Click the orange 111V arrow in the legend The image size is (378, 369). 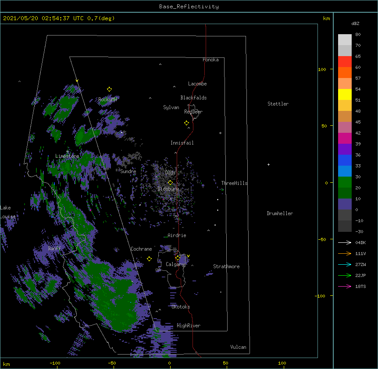click(345, 253)
